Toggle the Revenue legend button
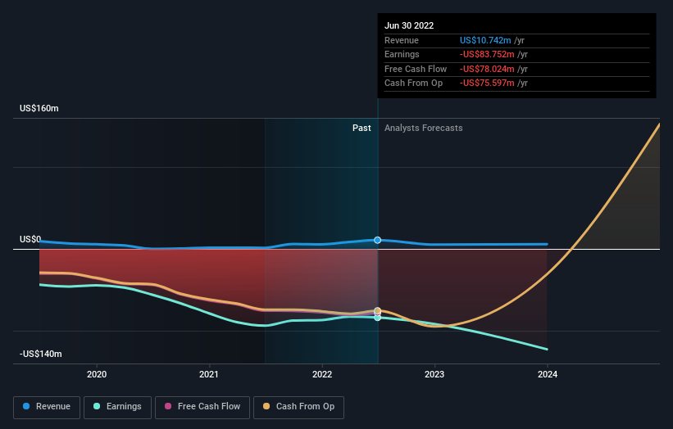673x429 pixels. tap(47, 407)
